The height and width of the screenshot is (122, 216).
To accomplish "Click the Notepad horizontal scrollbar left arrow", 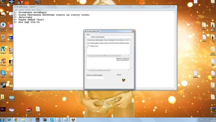I will pyautogui.click(x=15, y=88).
